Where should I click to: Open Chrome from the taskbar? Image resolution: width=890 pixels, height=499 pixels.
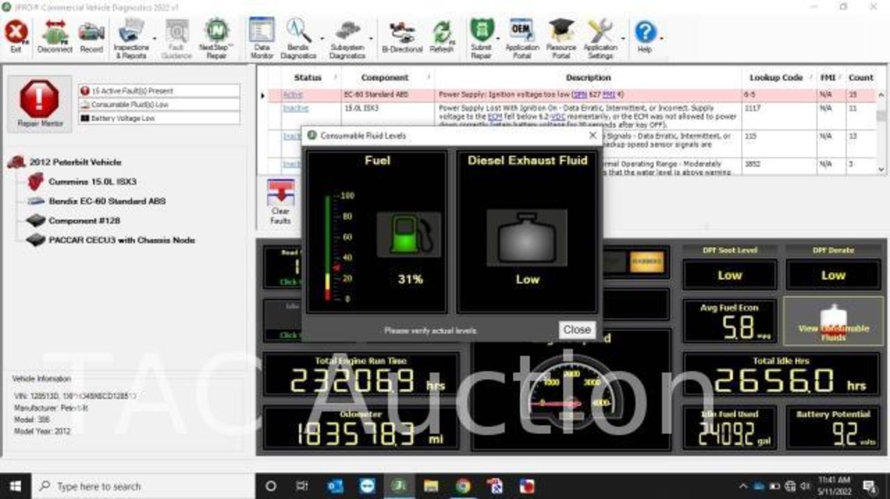coord(463,486)
